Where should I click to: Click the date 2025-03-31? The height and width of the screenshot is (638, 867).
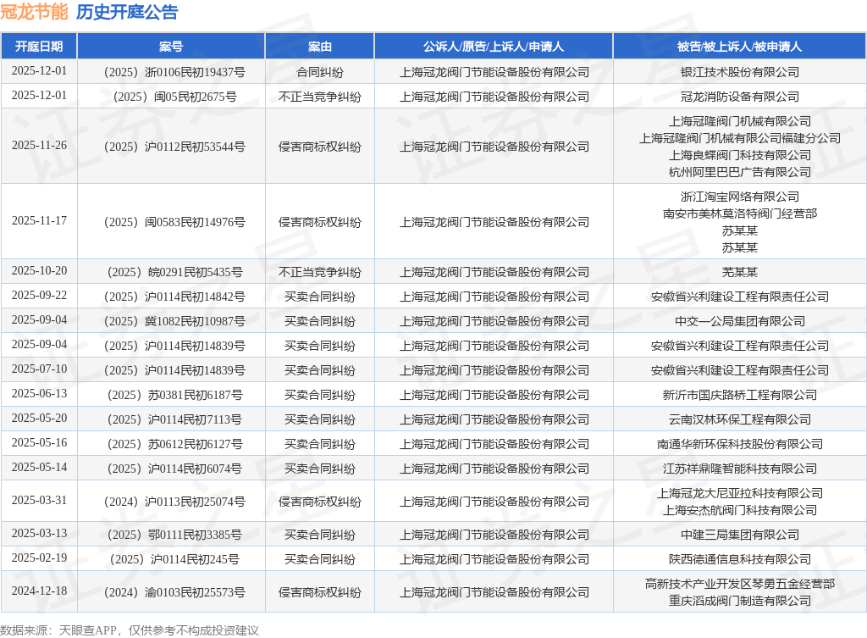pos(39,501)
